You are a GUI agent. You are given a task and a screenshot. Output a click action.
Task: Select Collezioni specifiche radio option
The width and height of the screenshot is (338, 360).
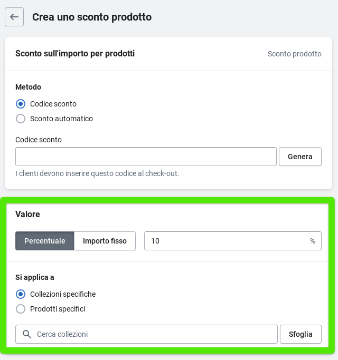pos(21,294)
